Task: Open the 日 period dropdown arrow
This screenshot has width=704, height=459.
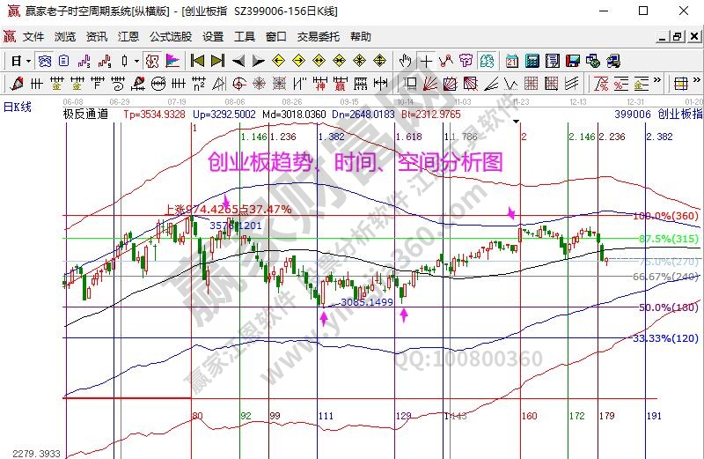Action: (x=28, y=61)
